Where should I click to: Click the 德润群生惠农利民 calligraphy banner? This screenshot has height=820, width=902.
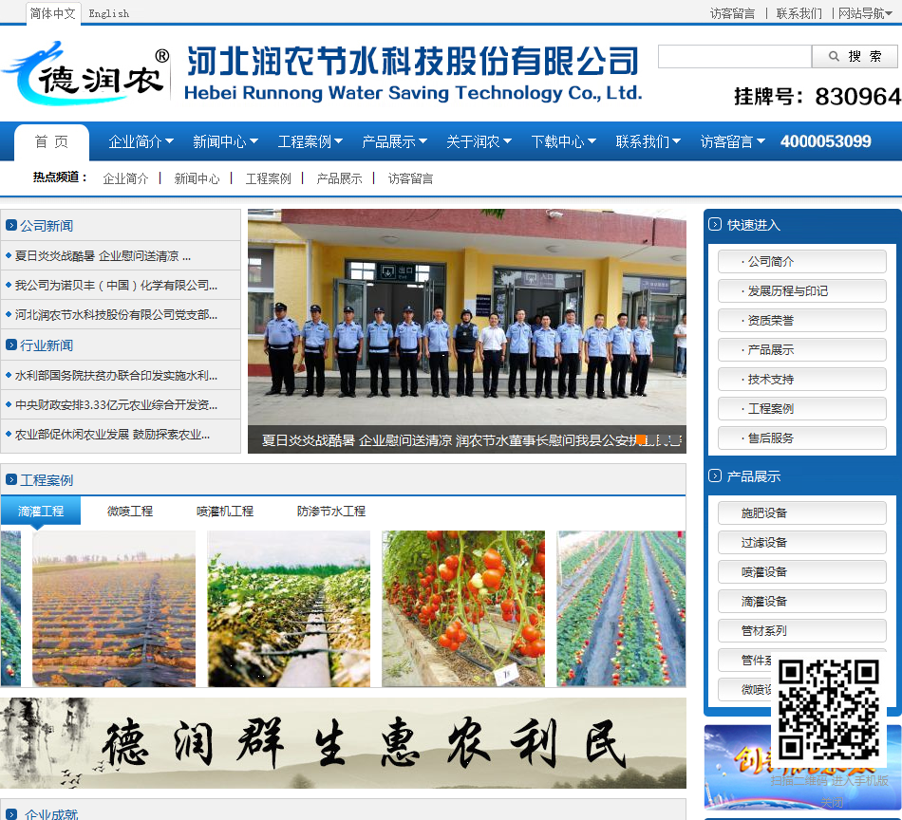point(343,743)
